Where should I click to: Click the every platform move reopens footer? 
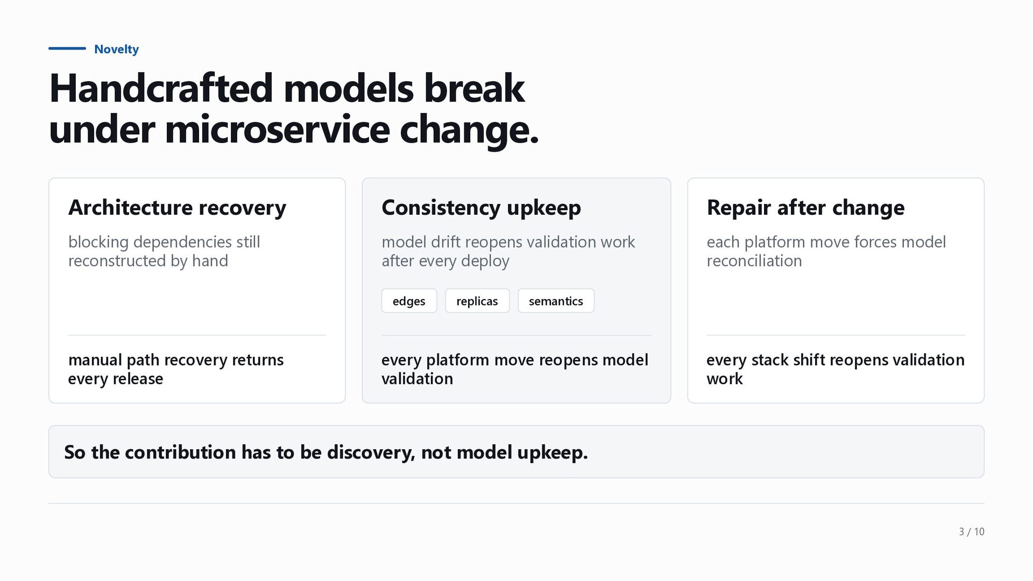tap(515, 369)
